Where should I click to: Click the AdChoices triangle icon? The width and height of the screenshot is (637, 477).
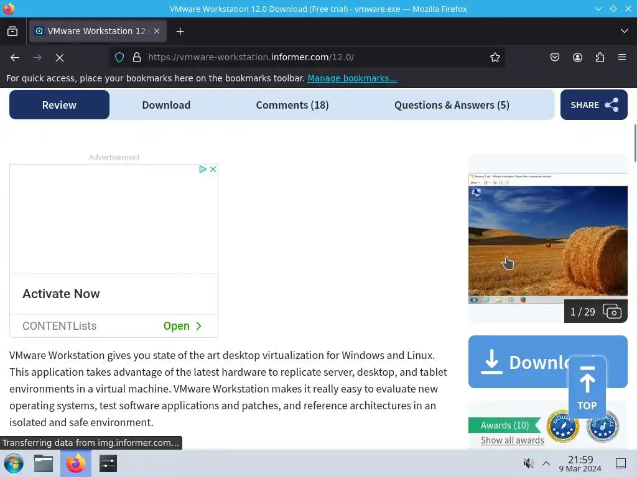pos(203,169)
